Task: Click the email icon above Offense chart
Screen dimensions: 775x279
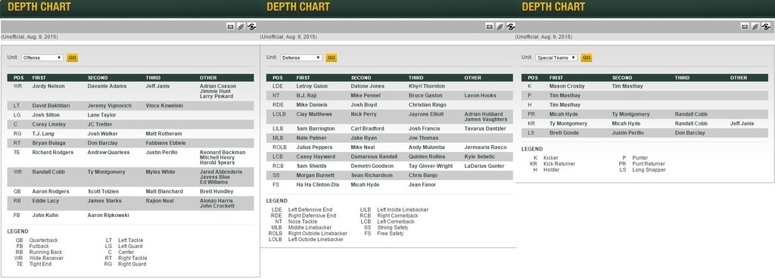Action: click(230, 26)
